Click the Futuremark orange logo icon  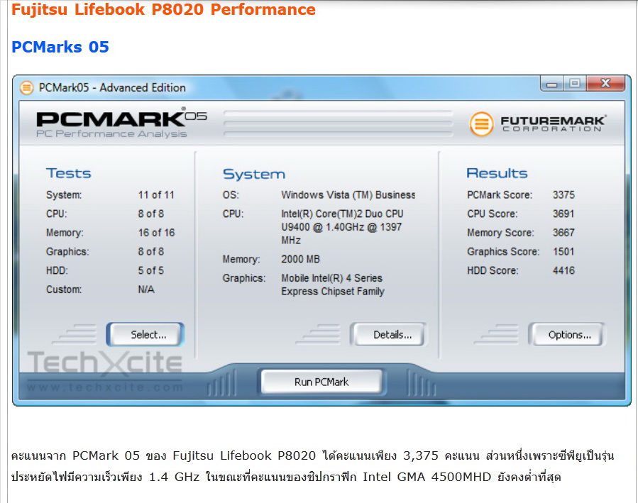click(x=481, y=123)
